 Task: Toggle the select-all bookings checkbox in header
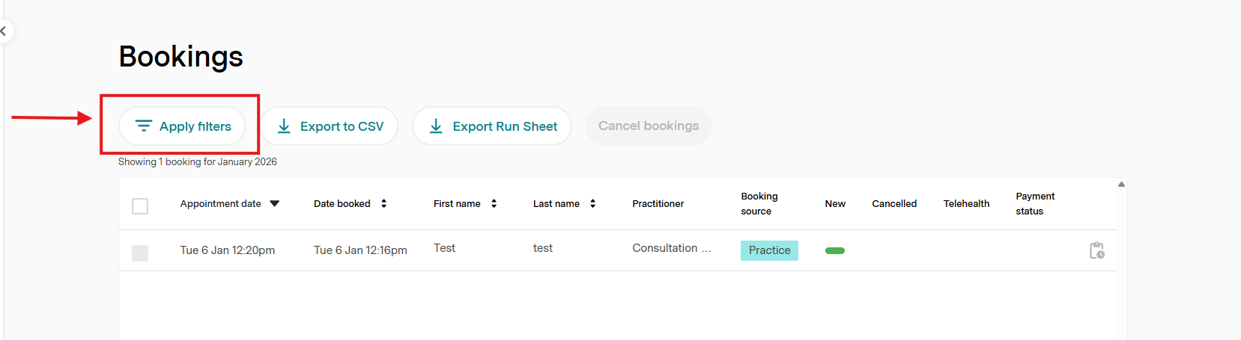(x=140, y=205)
